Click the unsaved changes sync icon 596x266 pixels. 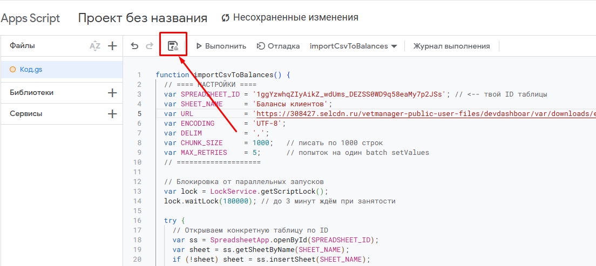click(226, 18)
